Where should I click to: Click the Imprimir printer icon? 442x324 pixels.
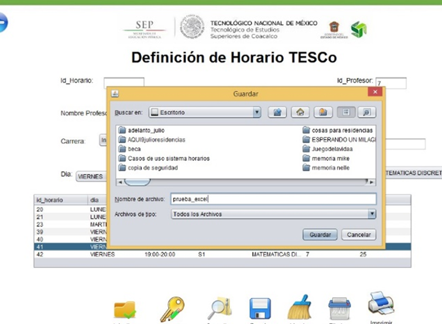(381, 304)
